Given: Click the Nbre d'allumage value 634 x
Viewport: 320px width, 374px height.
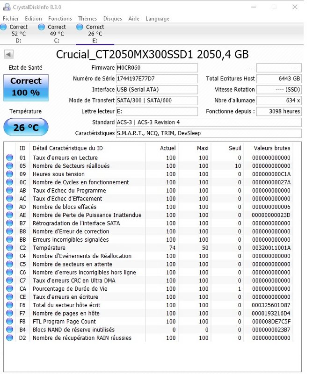Looking at the screenshot, I should (x=279, y=101).
